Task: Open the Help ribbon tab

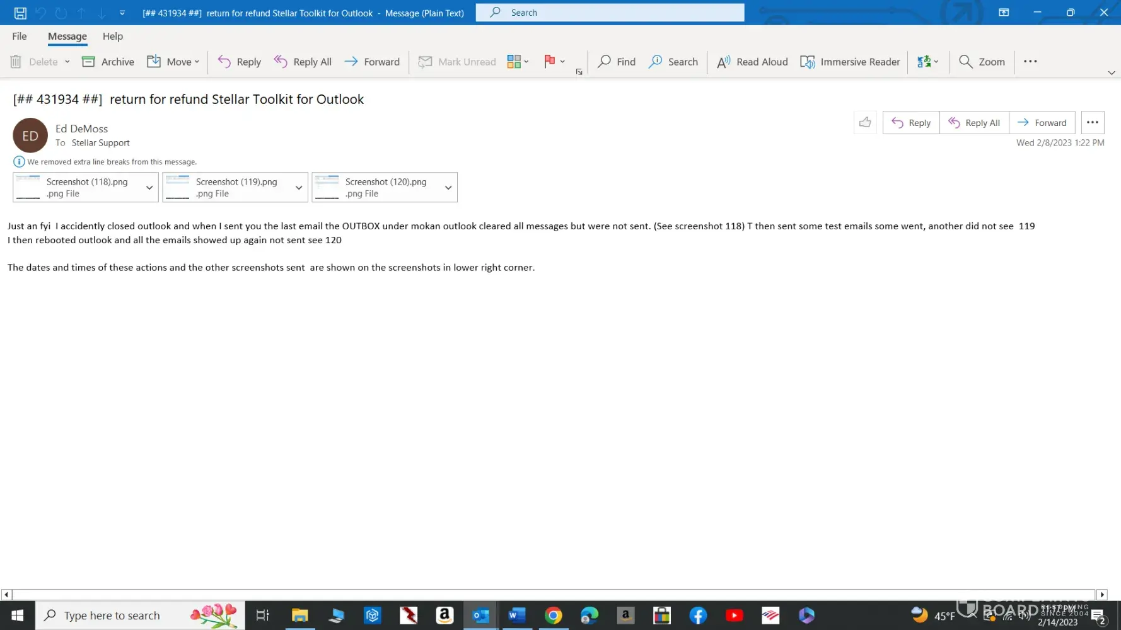Action: click(x=113, y=37)
